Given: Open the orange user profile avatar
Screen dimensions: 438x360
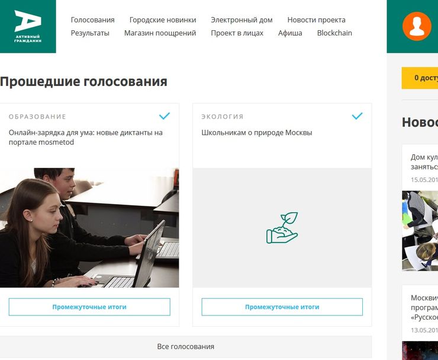Looking at the screenshot, I should pos(417,26).
